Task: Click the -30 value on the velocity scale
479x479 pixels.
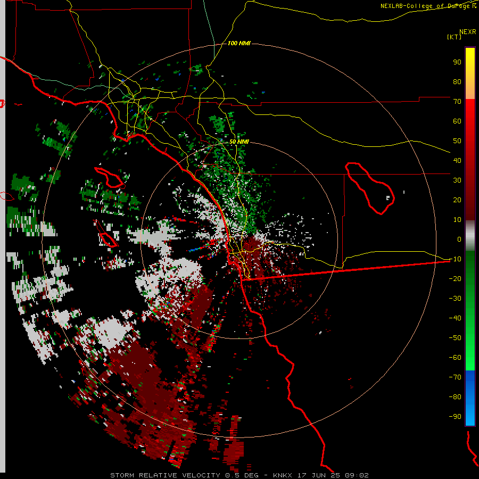Action: (455, 299)
